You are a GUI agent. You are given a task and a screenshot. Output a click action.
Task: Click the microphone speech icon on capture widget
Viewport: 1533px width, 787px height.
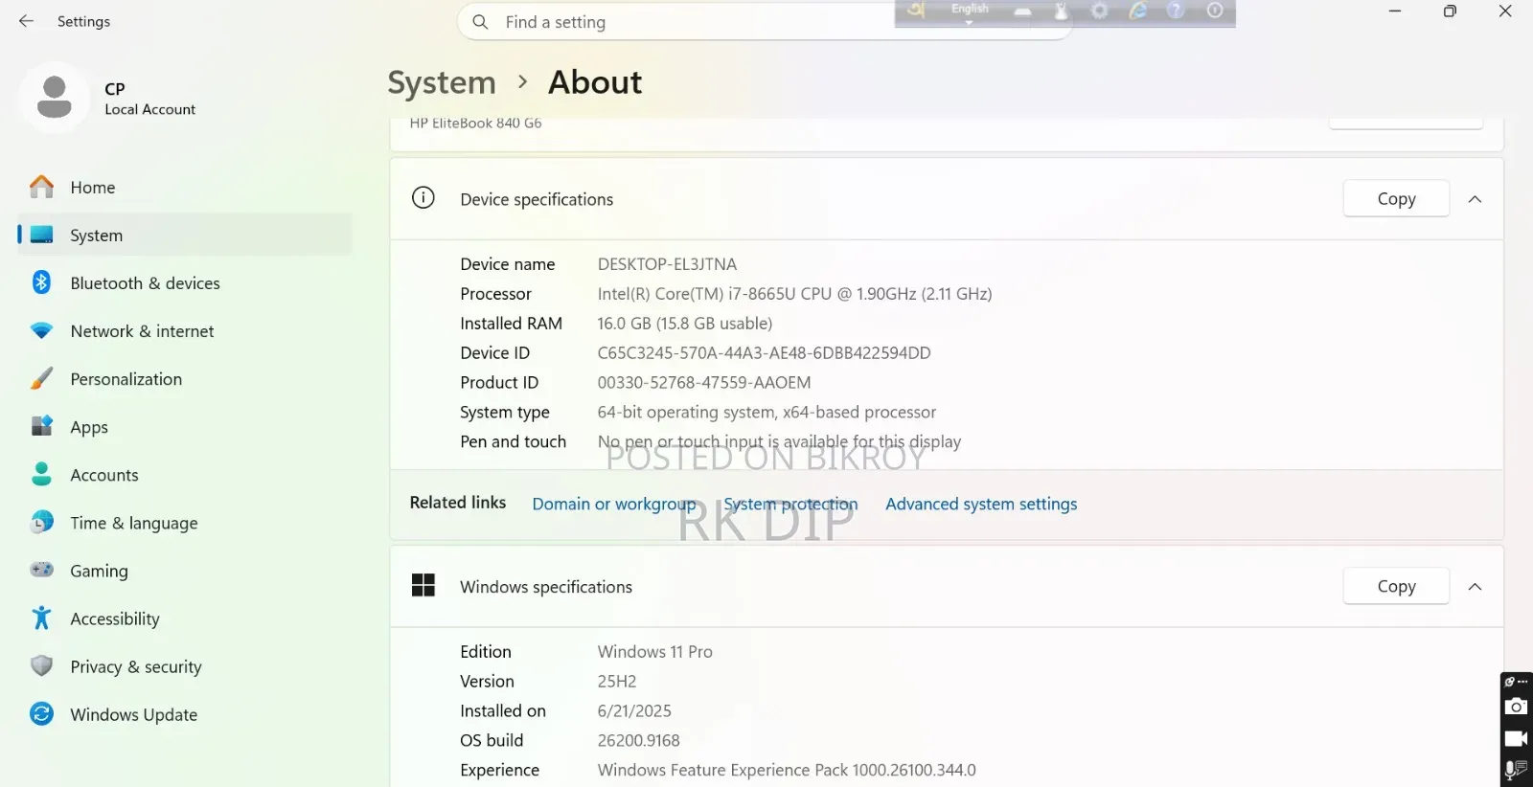pyautogui.click(x=1516, y=770)
